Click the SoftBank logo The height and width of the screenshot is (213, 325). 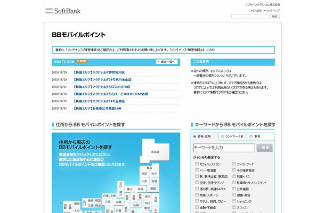(63, 11)
